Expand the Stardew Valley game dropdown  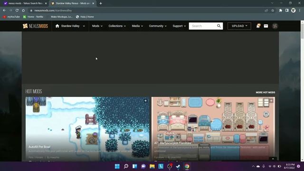pos(84,26)
